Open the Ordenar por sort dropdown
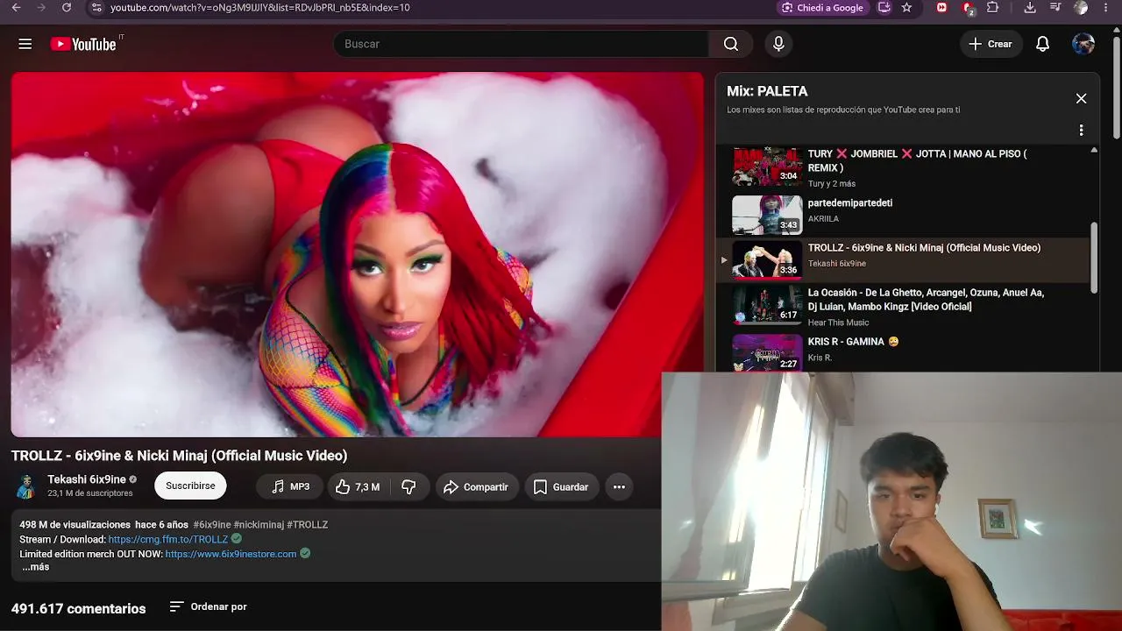Image resolution: width=1122 pixels, height=631 pixels. [x=208, y=606]
